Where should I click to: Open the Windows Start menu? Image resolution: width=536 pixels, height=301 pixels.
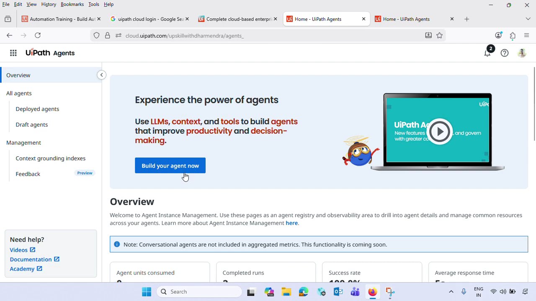click(x=146, y=291)
